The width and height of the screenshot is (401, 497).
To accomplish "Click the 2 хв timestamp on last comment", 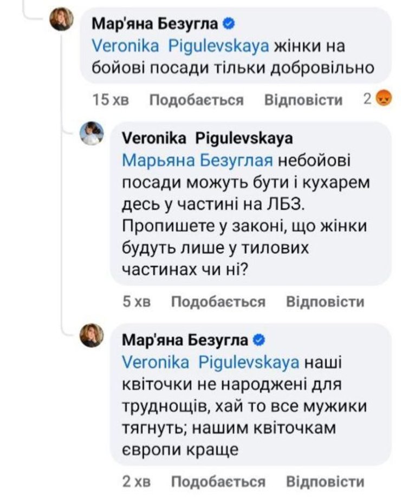I will 137,482.
